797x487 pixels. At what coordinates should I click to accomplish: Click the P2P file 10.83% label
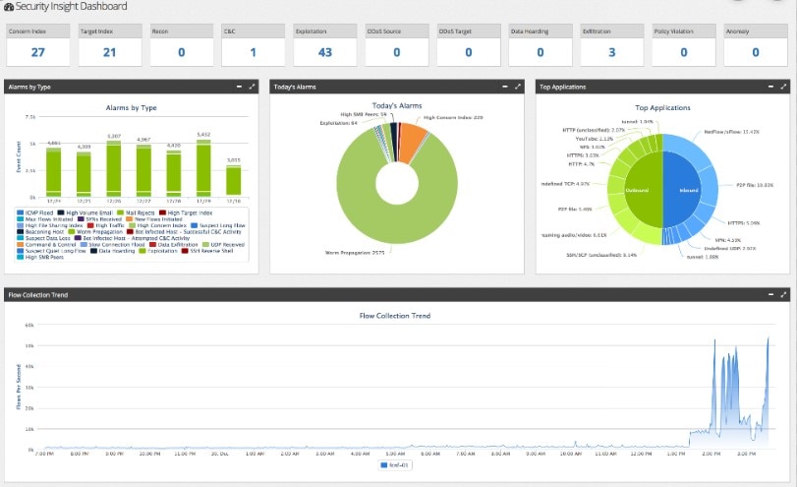(755, 185)
